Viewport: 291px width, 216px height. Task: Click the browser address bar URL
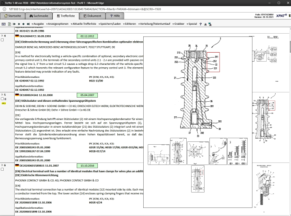tap(85, 9)
